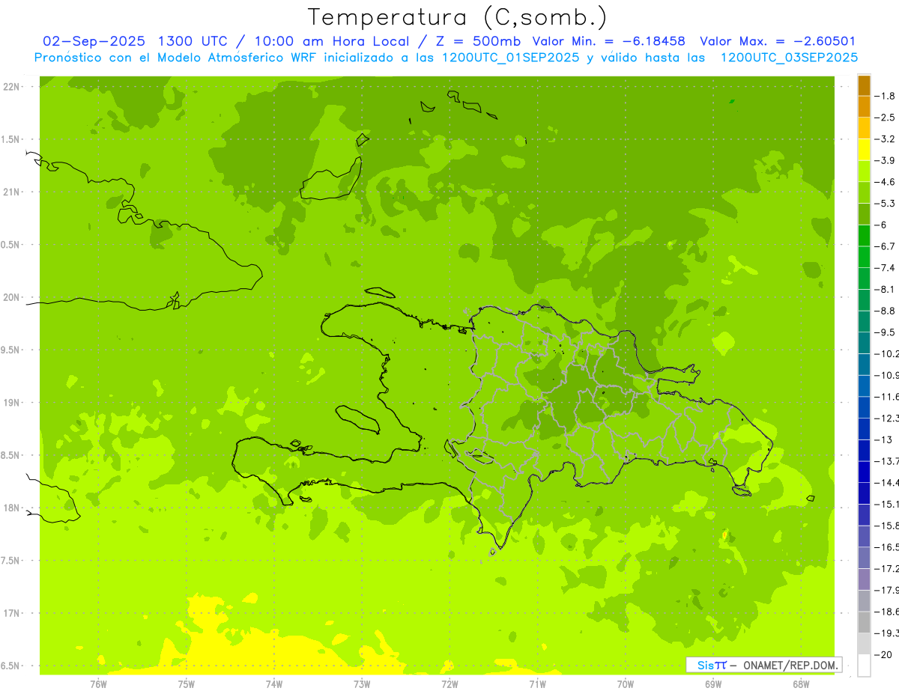Image resolution: width=899 pixels, height=694 pixels.
Task: Click the '73W' longitude label
Action: [362, 684]
